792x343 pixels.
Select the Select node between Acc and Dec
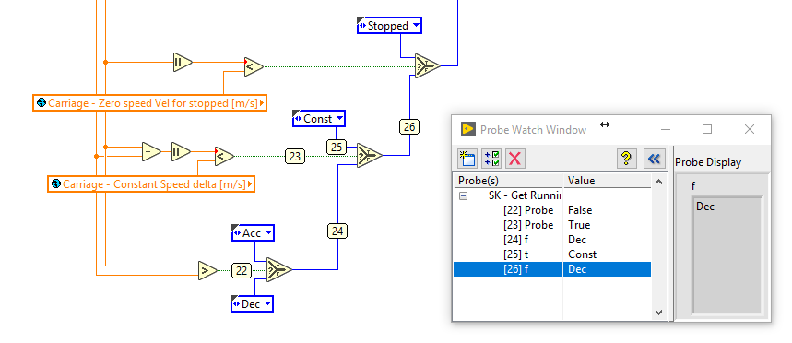(x=278, y=270)
